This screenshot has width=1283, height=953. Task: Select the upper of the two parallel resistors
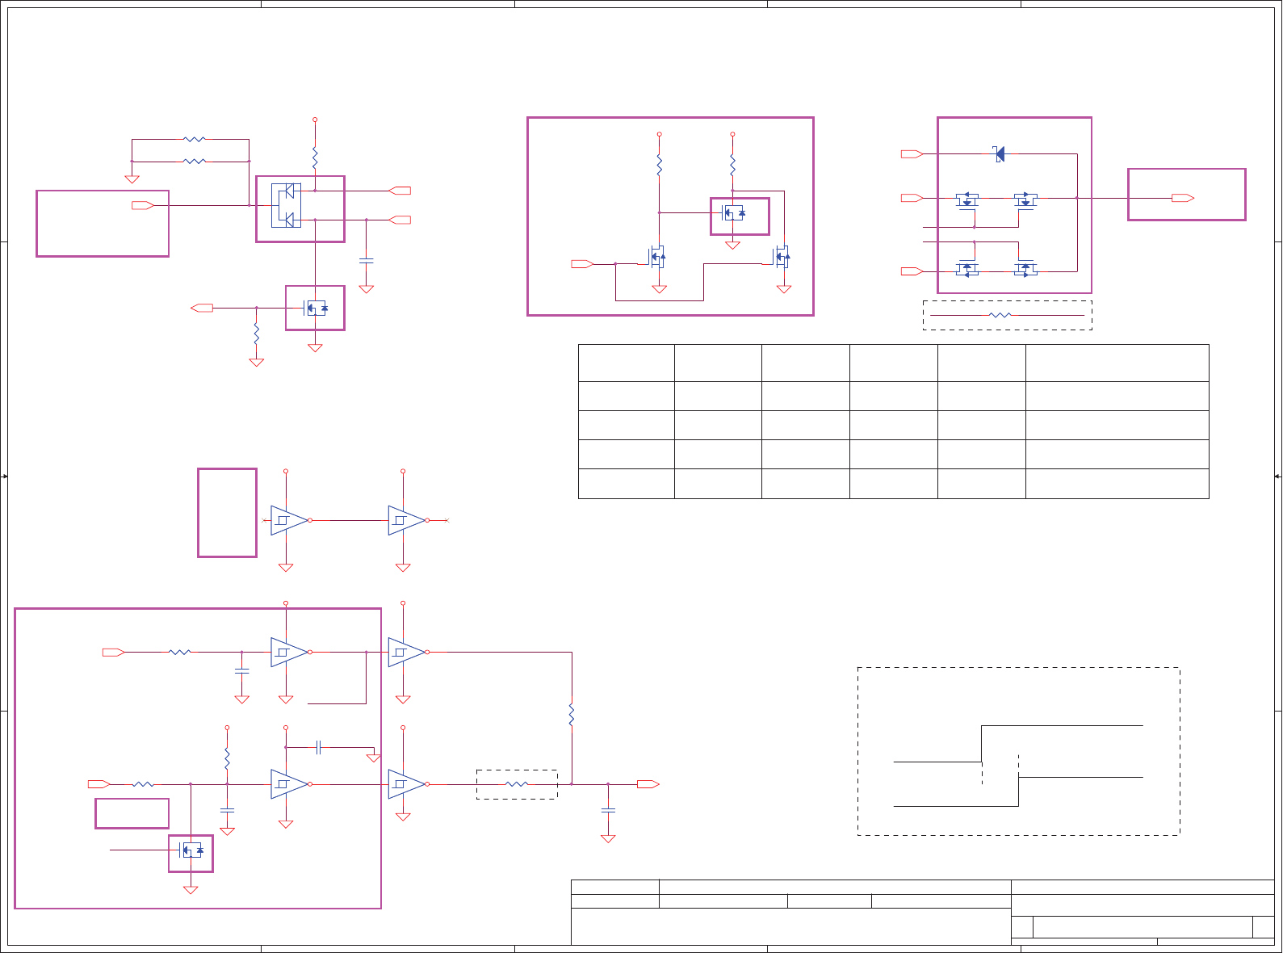pyautogui.click(x=195, y=139)
